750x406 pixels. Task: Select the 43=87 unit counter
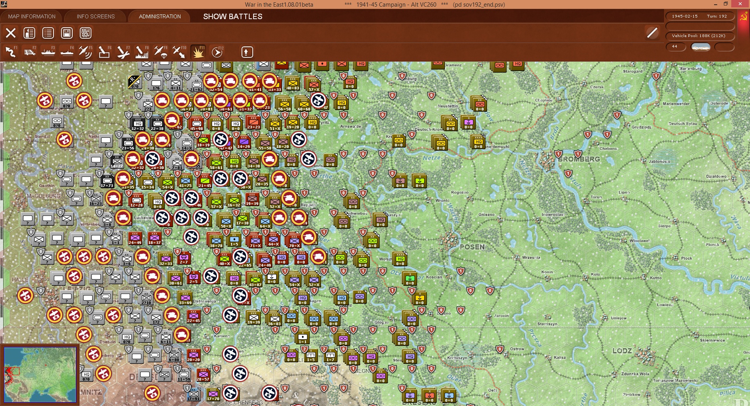pos(255,280)
